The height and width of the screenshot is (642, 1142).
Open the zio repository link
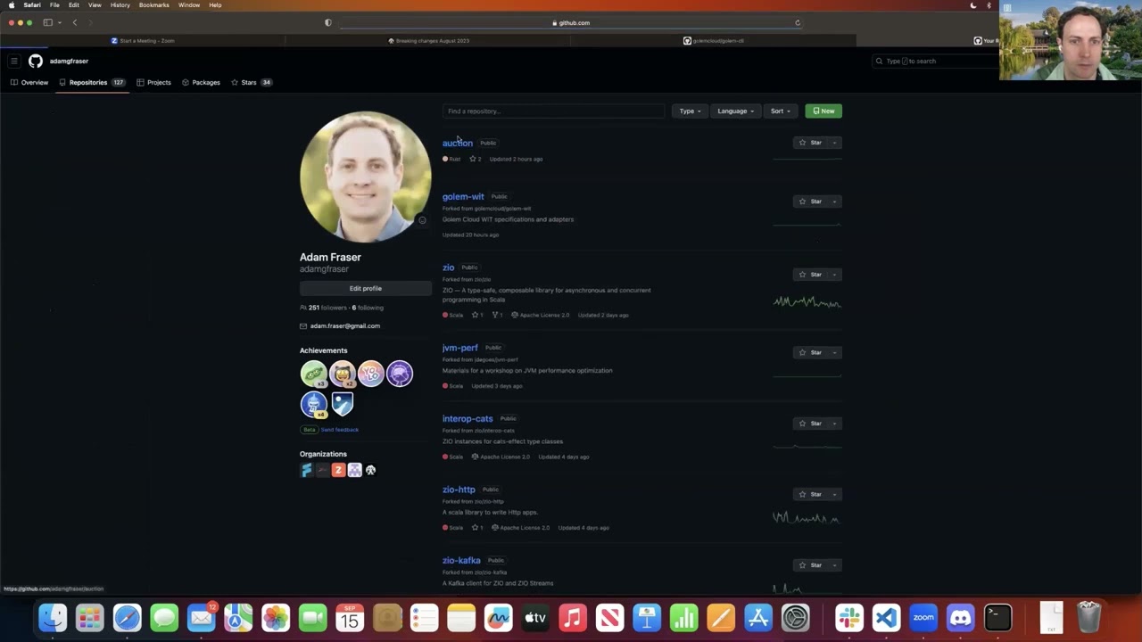[449, 267]
